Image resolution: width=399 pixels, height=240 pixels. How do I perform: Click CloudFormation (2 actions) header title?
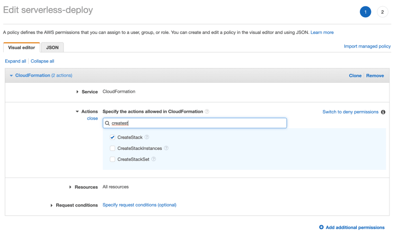point(44,75)
